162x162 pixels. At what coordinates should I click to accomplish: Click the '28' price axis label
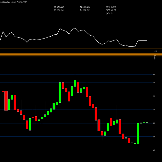pyautogui.click(x=154, y=110)
